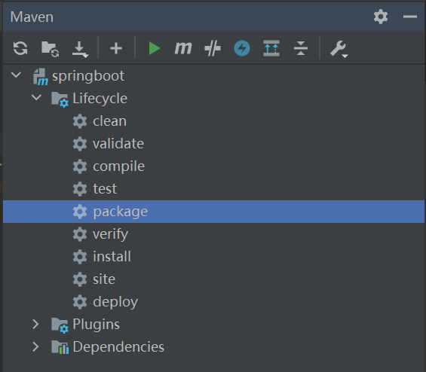The image size is (426, 372).
Task: Reload all Maven projects
Action: (20, 48)
